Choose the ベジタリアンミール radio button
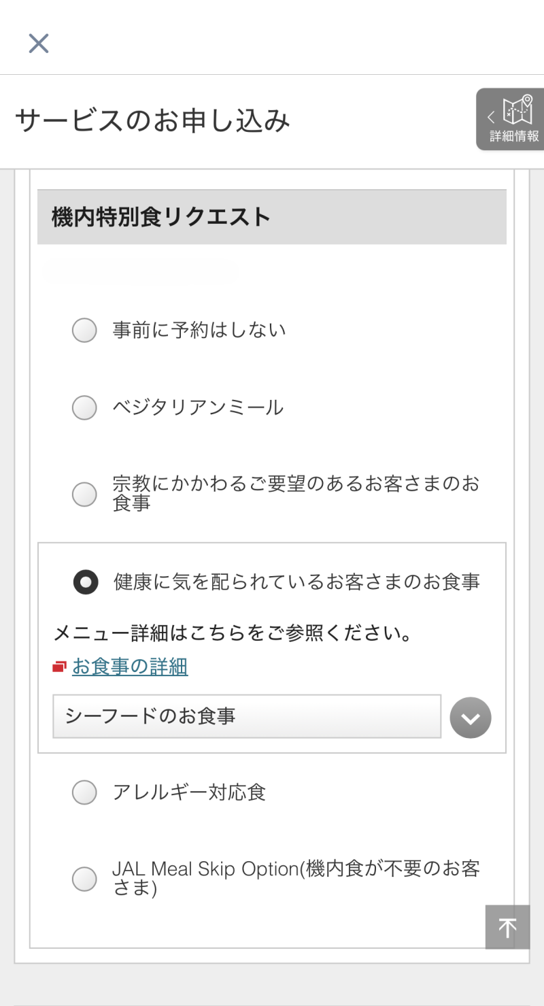This screenshot has height=1006, width=544. [84, 407]
